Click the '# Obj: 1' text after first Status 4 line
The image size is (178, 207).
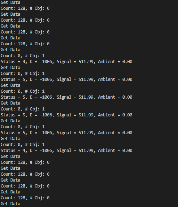point(35,74)
